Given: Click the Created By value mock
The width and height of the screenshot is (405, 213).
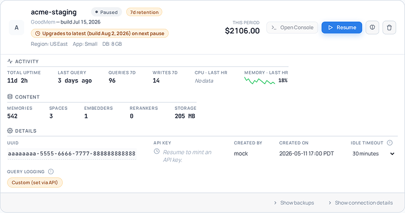Looking at the screenshot, I should pyautogui.click(x=241, y=154).
